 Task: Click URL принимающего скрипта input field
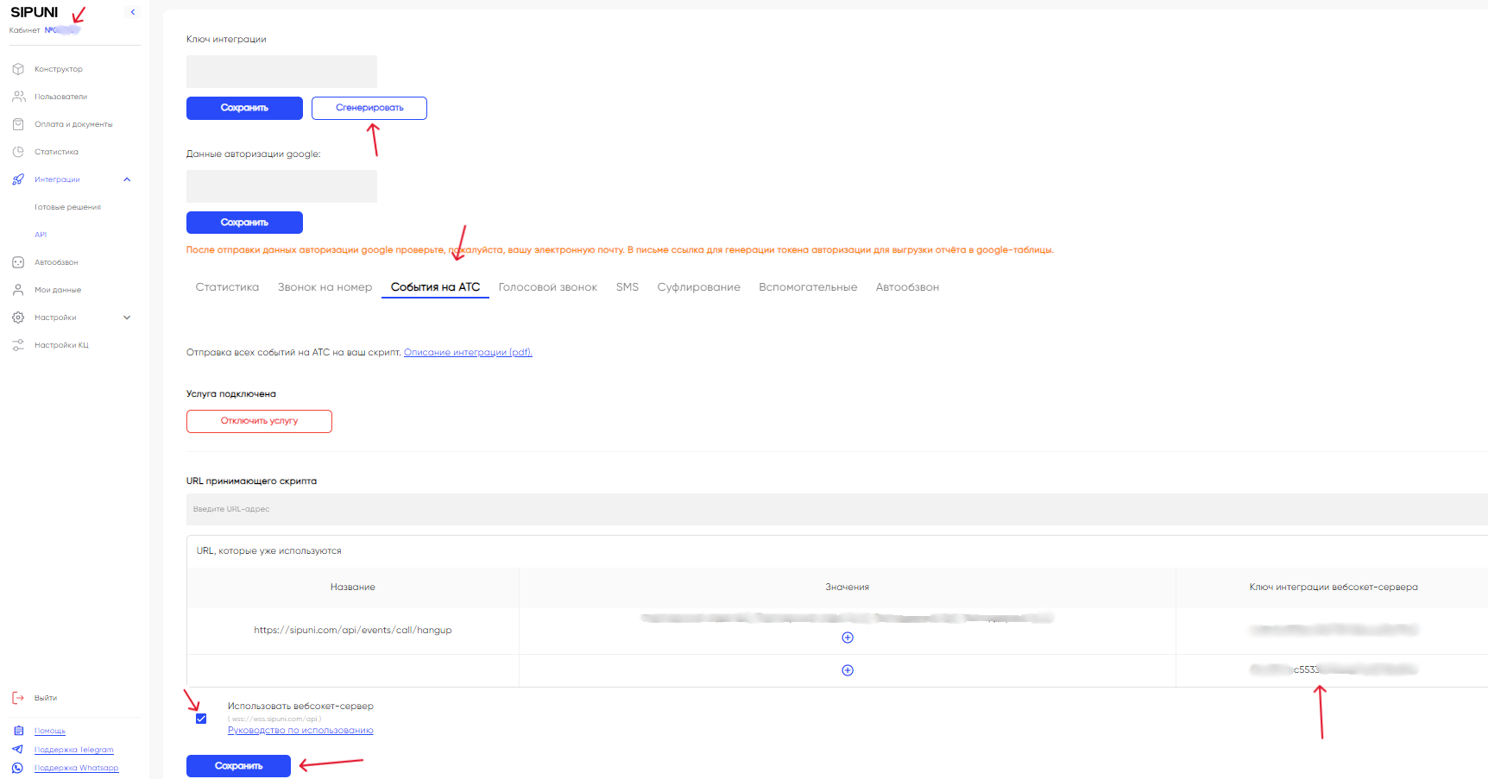(837, 509)
